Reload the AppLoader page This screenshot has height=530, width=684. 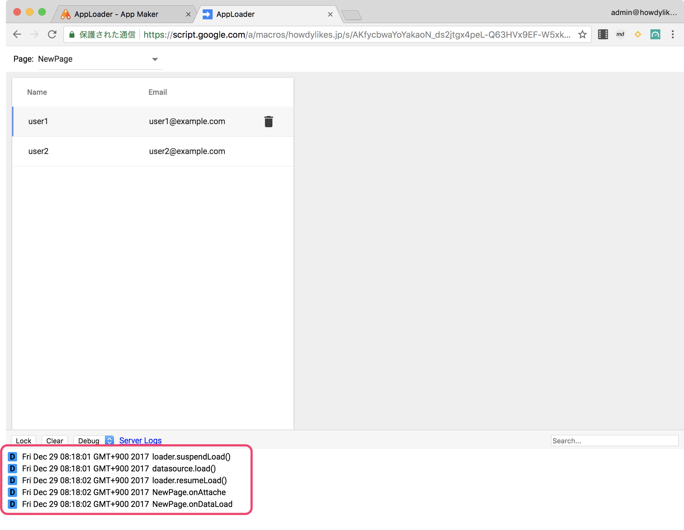point(52,34)
